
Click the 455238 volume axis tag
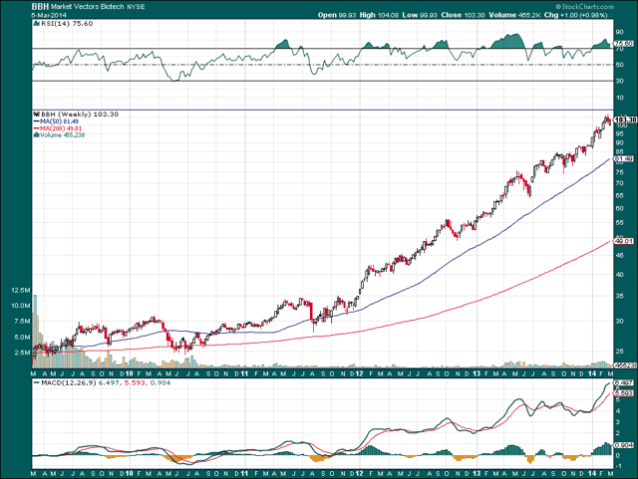pyautogui.click(x=625, y=365)
